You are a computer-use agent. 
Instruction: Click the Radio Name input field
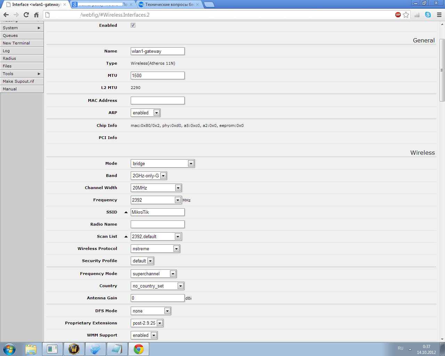coord(157,224)
